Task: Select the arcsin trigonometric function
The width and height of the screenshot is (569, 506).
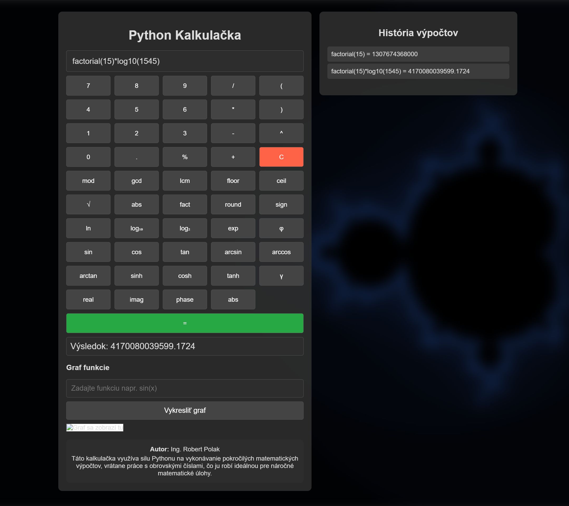Action: [x=233, y=252]
